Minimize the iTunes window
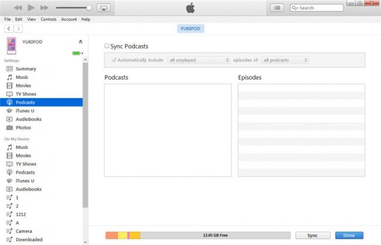The width and height of the screenshot is (381, 245). 351,3
